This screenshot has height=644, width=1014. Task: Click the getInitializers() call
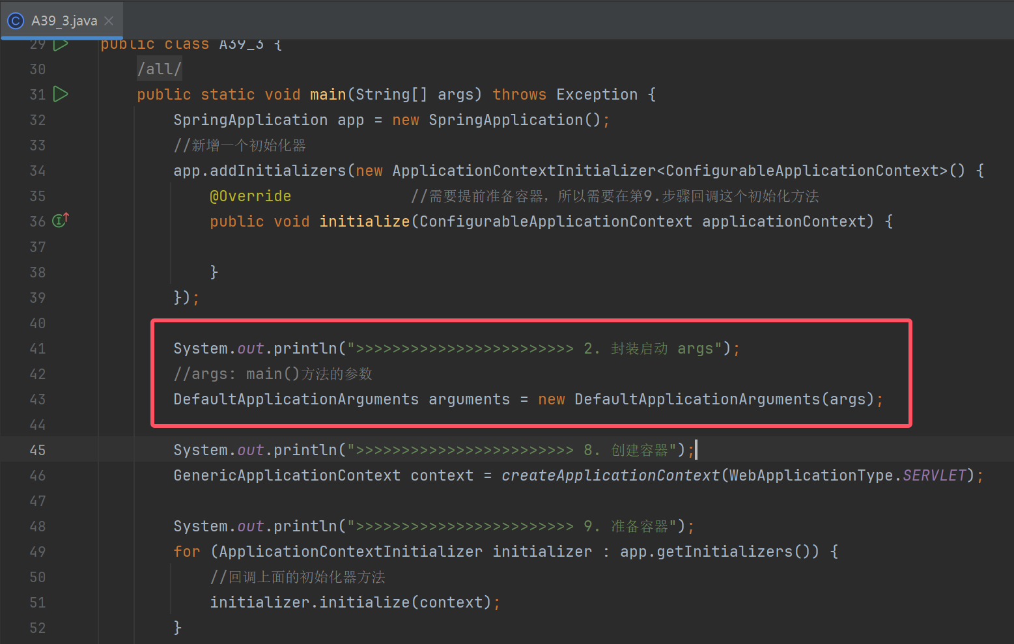(733, 552)
